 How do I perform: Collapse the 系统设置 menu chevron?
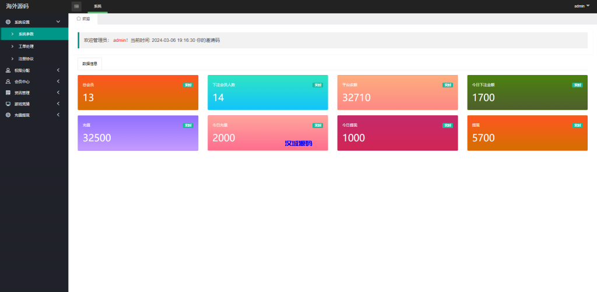[x=58, y=22]
